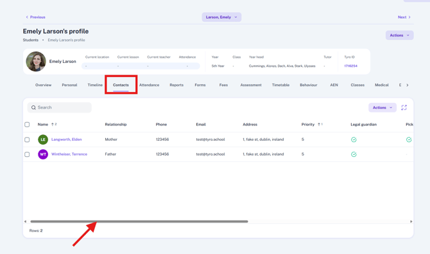Click the legal guardian checkmark for Wintheiser, Terrence
The height and width of the screenshot is (254, 430).
click(354, 154)
